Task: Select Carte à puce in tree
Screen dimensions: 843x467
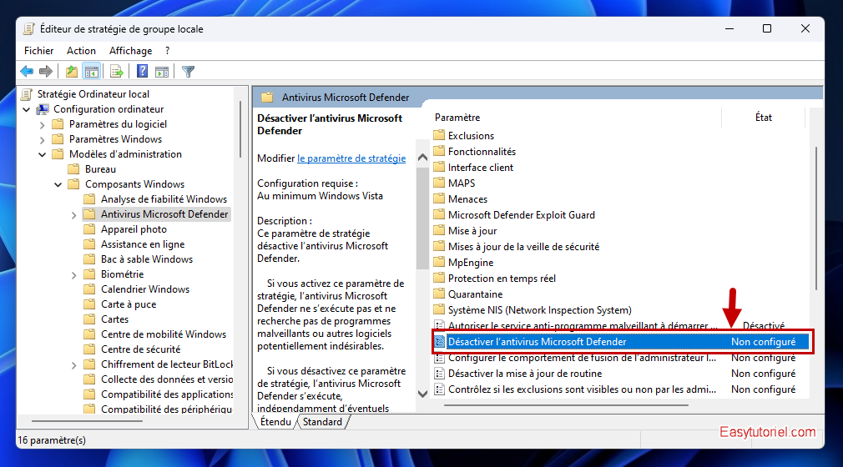Action: coord(129,304)
